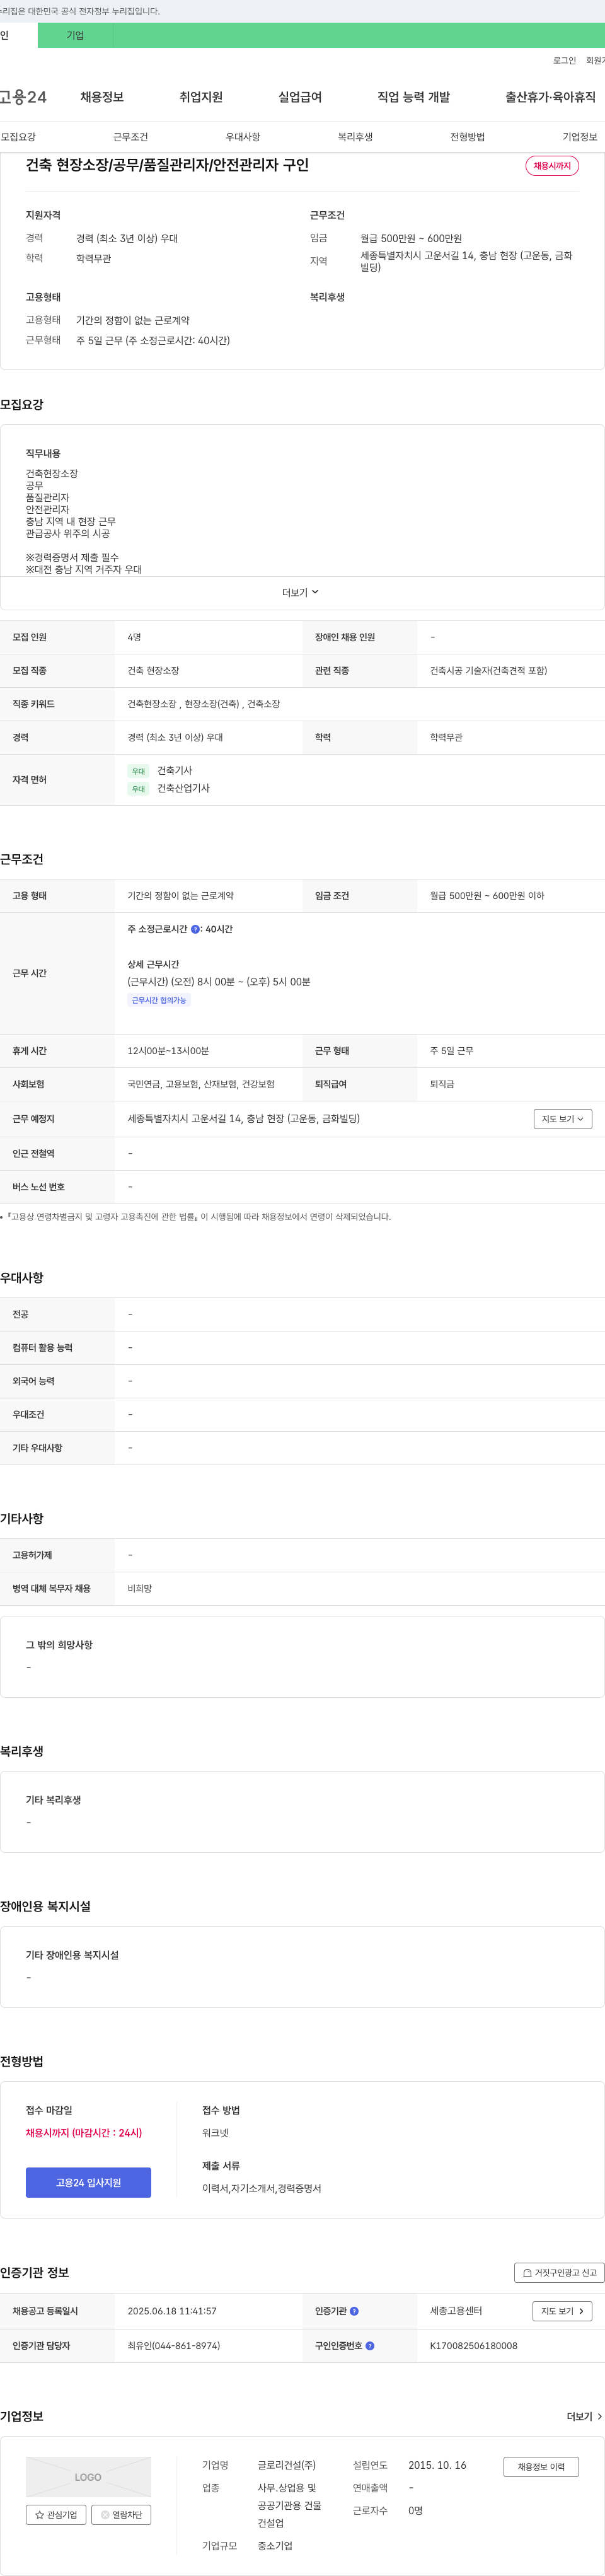605x2576 pixels.
Task: Click registration date 2025.06.18 11:41:57
Action: click(172, 2311)
